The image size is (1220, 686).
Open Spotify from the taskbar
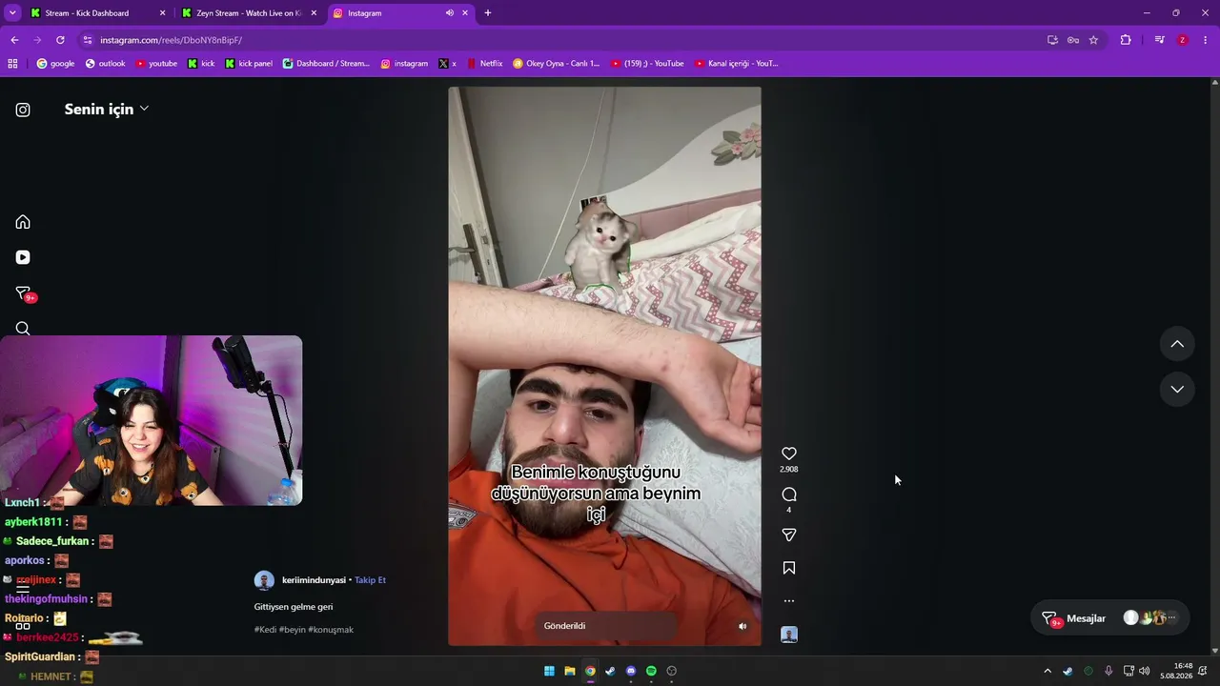[651, 671]
